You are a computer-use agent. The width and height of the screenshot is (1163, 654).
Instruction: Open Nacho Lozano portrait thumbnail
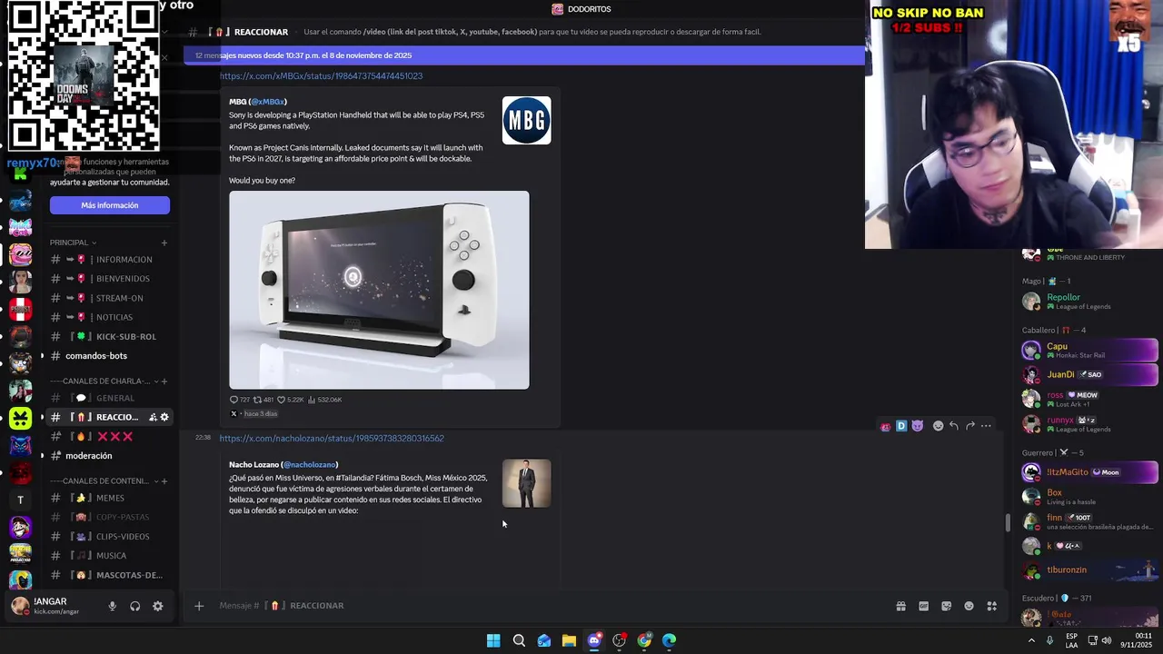[x=527, y=483]
